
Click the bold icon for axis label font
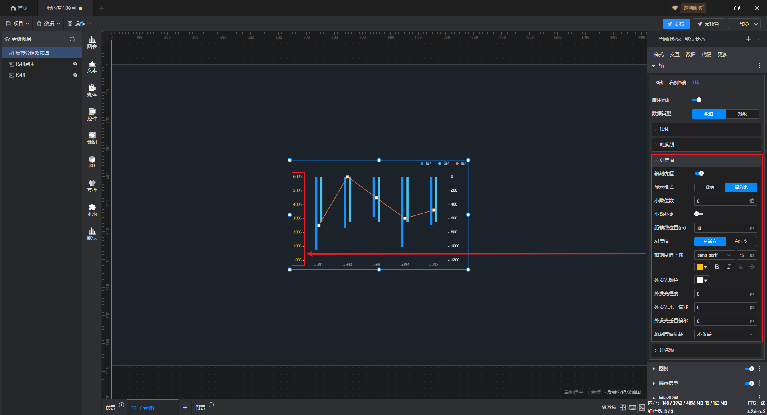coord(717,267)
